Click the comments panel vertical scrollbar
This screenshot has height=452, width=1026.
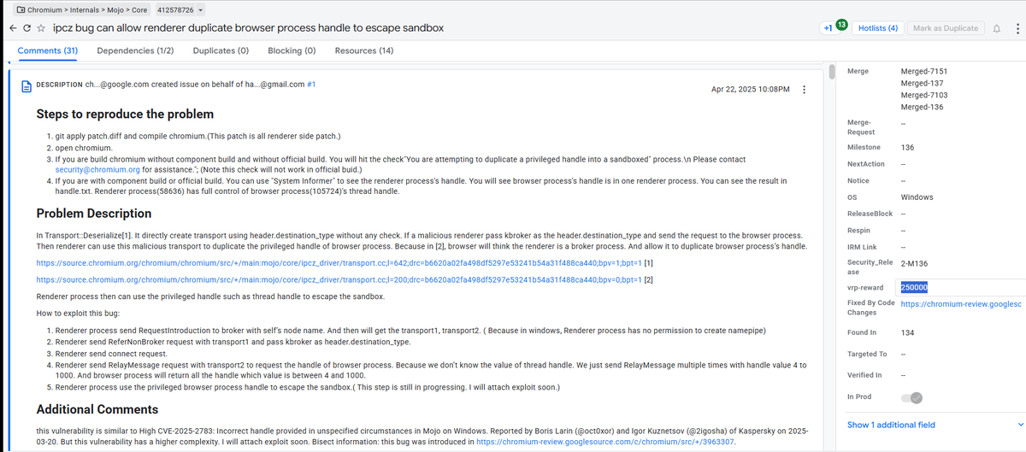click(x=830, y=70)
